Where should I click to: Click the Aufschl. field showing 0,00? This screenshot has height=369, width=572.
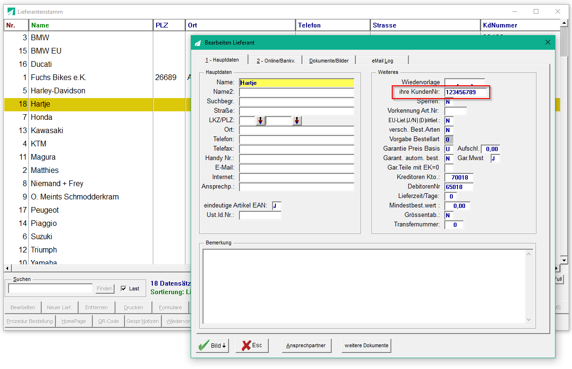click(490, 149)
